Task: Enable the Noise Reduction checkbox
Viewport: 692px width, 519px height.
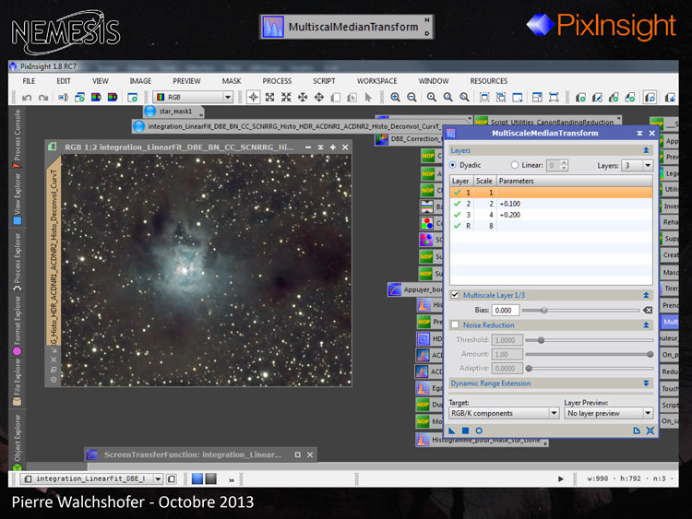Action: pyautogui.click(x=455, y=325)
